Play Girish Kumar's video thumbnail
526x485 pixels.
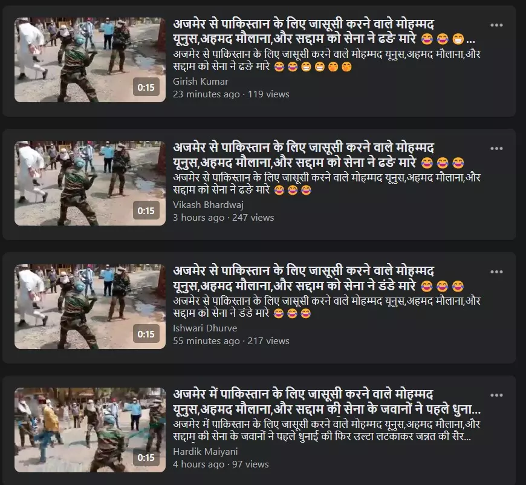point(90,60)
